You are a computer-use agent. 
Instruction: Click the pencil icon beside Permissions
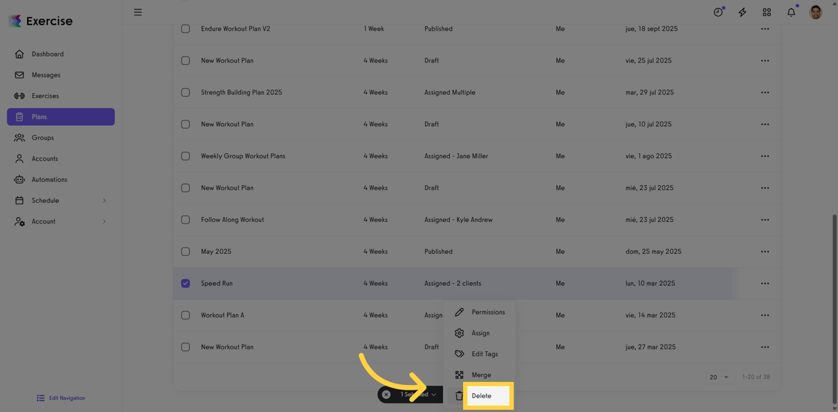click(x=459, y=312)
